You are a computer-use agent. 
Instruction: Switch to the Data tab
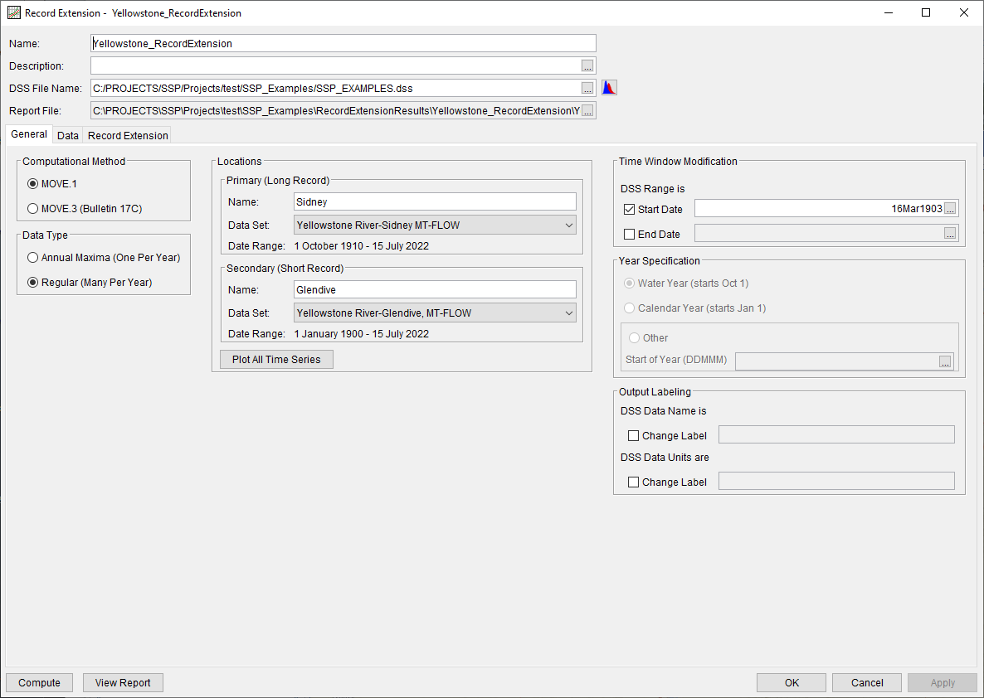[68, 136]
